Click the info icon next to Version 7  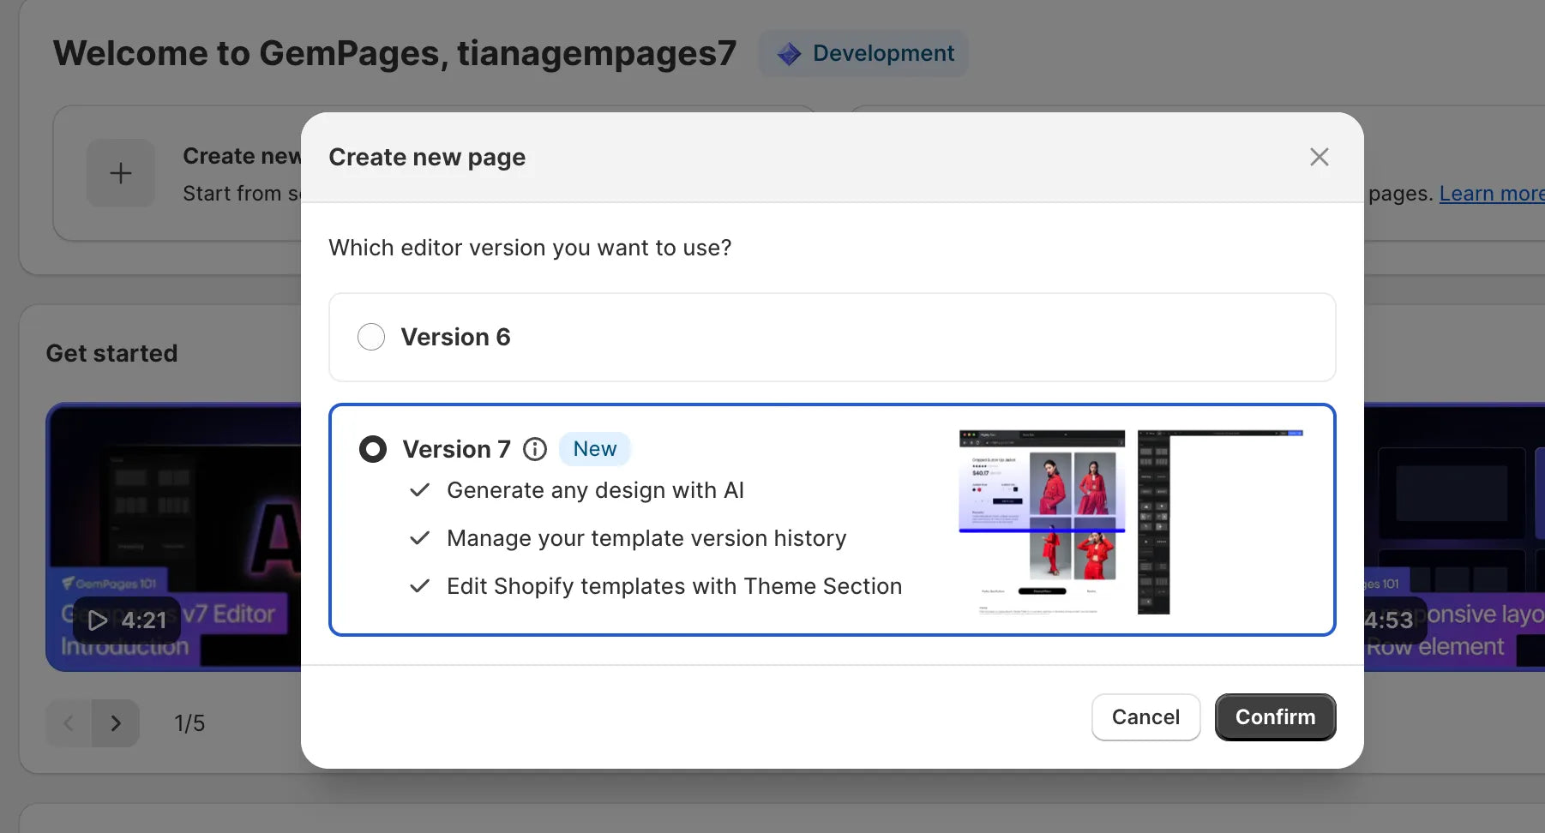coord(535,449)
